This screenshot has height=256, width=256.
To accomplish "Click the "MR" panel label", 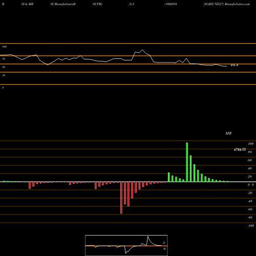I will tap(228, 133).
